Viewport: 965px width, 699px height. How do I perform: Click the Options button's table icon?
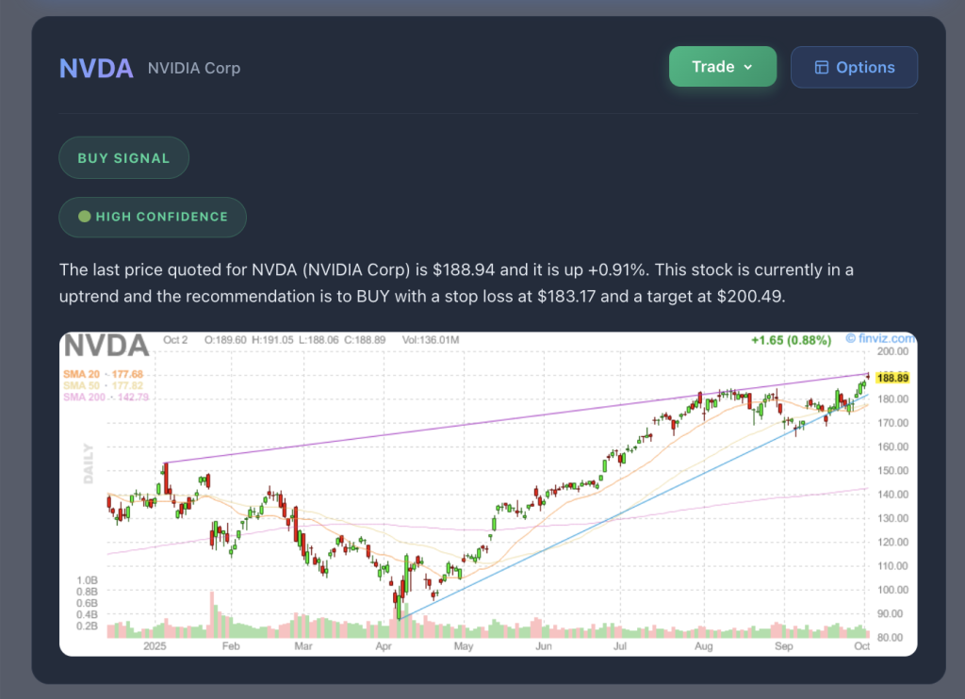(x=821, y=68)
